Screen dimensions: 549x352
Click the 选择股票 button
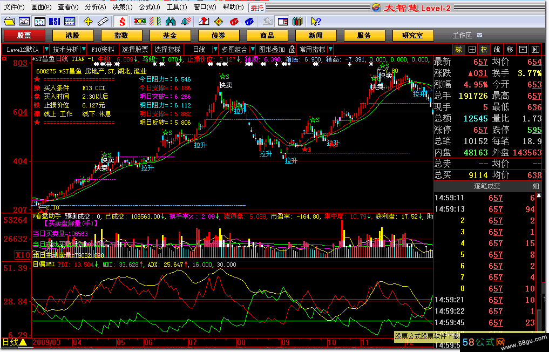(x=135, y=49)
